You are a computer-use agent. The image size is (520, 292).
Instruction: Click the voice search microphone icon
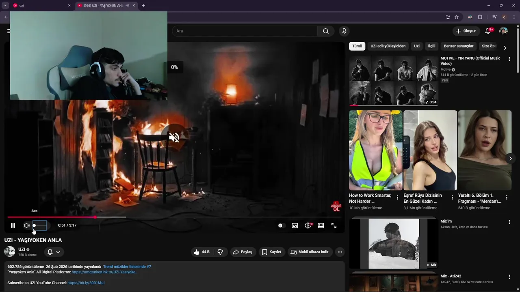344,31
